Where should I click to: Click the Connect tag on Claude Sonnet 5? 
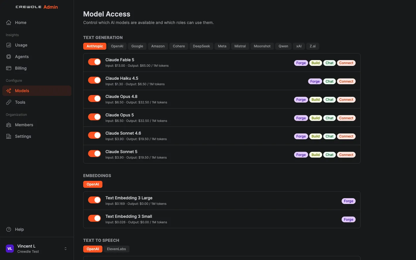pos(346,155)
